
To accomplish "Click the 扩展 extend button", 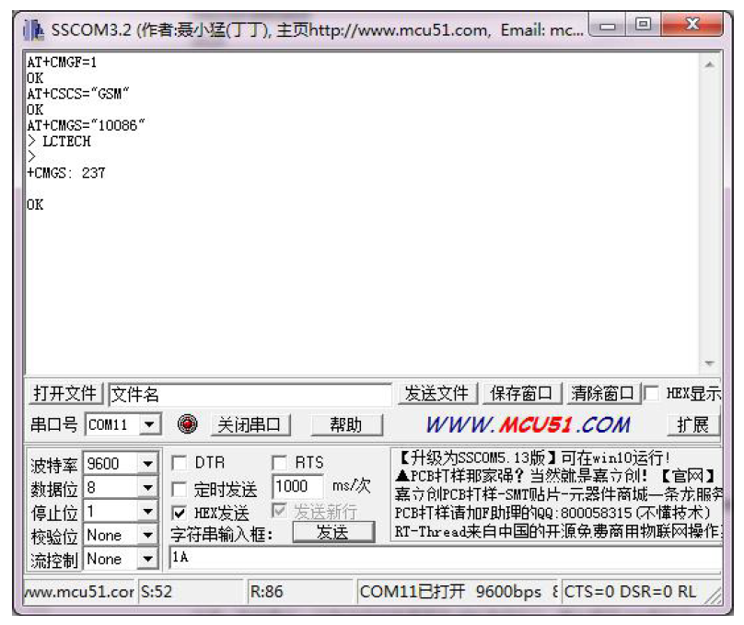I will pos(693,424).
